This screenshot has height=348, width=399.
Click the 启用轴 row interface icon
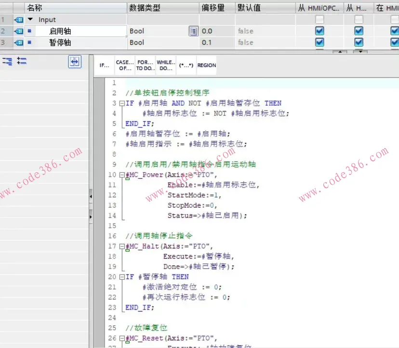(19, 31)
